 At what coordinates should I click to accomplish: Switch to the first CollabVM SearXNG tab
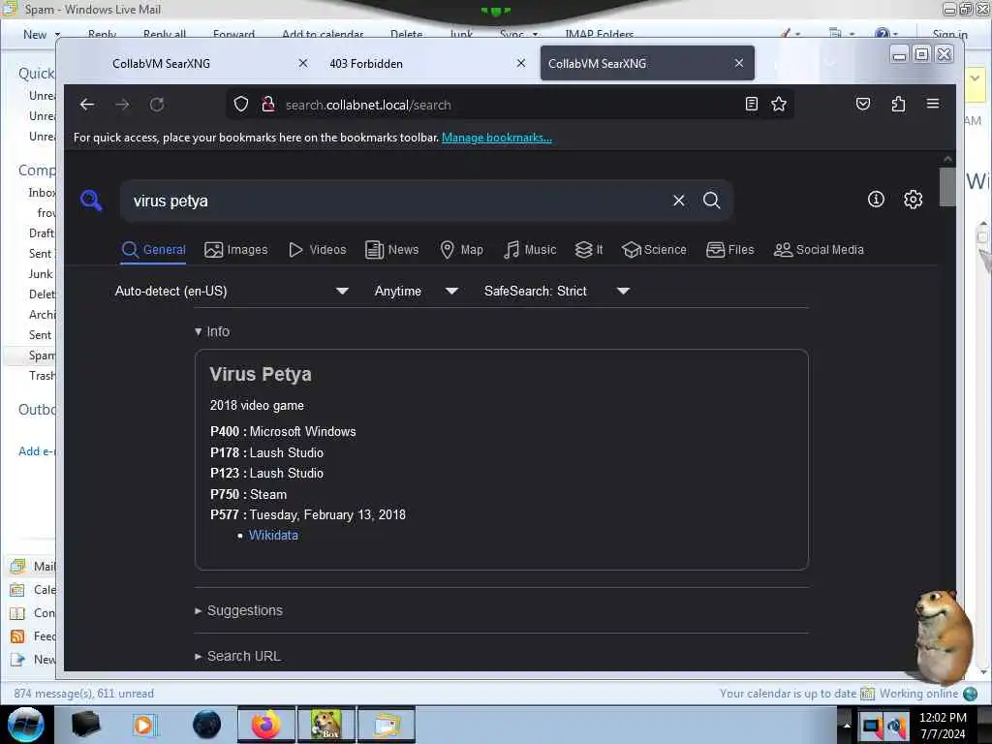coord(162,63)
